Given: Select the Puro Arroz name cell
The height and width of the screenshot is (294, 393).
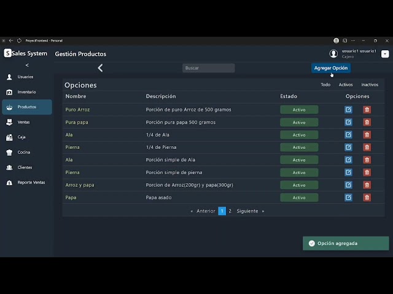Looking at the screenshot, I should pyautogui.click(x=77, y=110).
